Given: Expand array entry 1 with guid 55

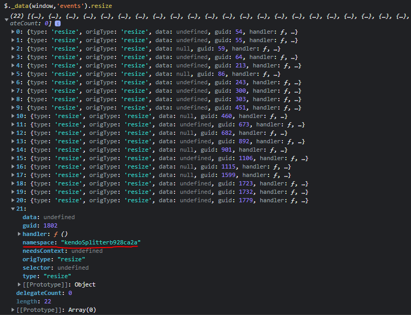Looking at the screenshot, I should 13,40.
